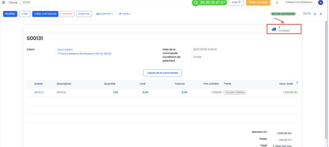The width and height of the screenshot is (329, 147).
Task: Open the Deco Addict client link
Action: tap(65, 50)
